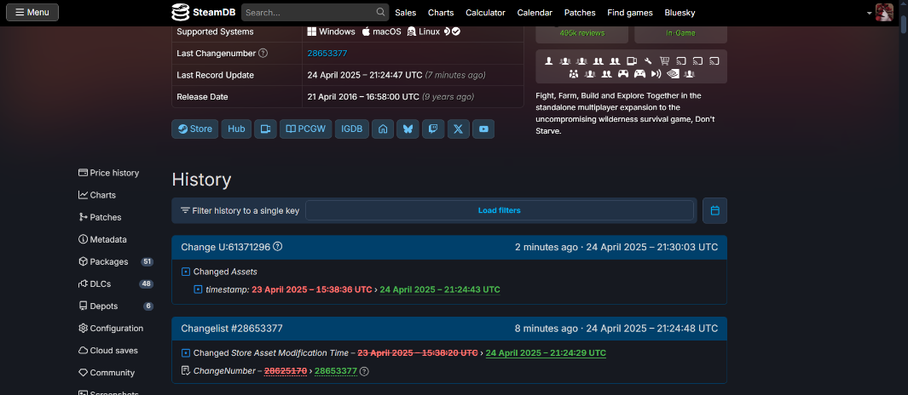
Task: Collapse the Changed Assets entry
Action: pos(186,272)
